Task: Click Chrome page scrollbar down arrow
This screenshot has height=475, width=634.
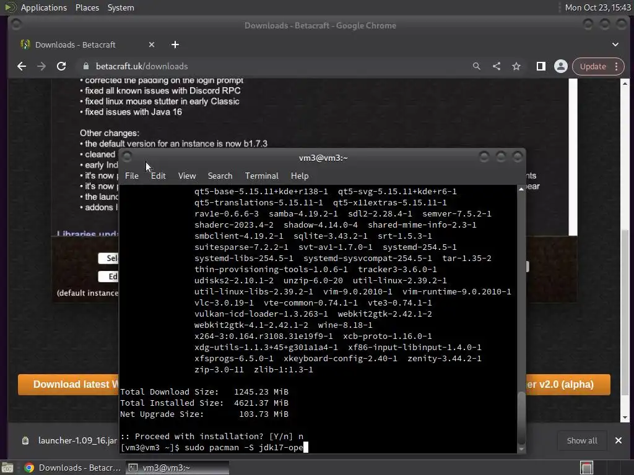Action: point(625,417)
